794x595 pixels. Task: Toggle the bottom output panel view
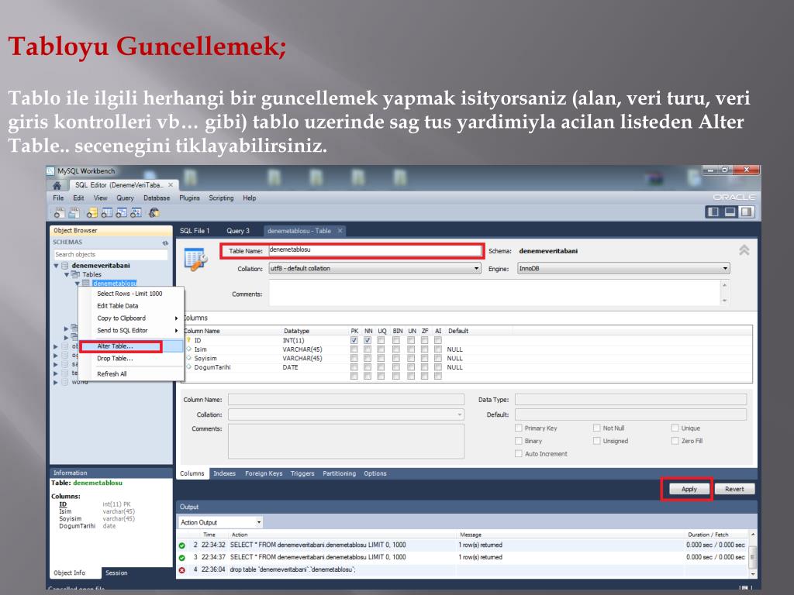(730, 212)
